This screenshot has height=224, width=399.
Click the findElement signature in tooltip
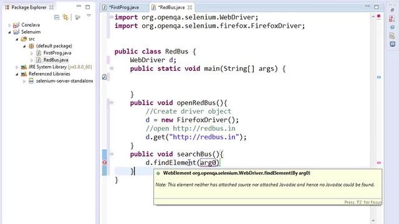(237, 173)
